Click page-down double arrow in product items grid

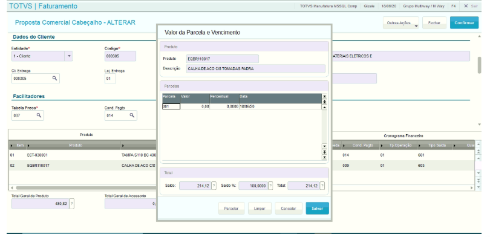[478, 180]
